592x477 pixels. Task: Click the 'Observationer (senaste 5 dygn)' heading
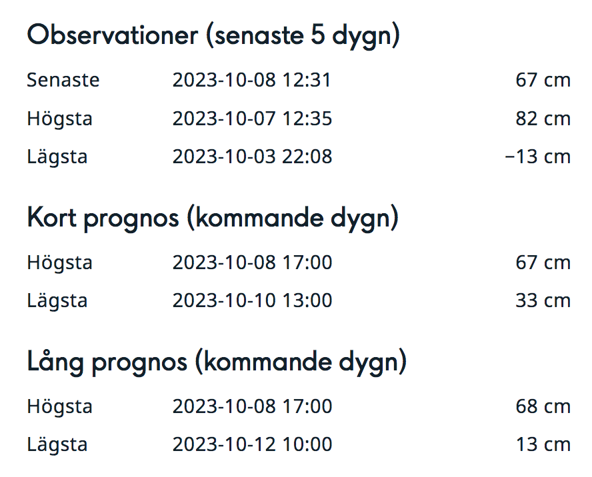tap(213, 35)
